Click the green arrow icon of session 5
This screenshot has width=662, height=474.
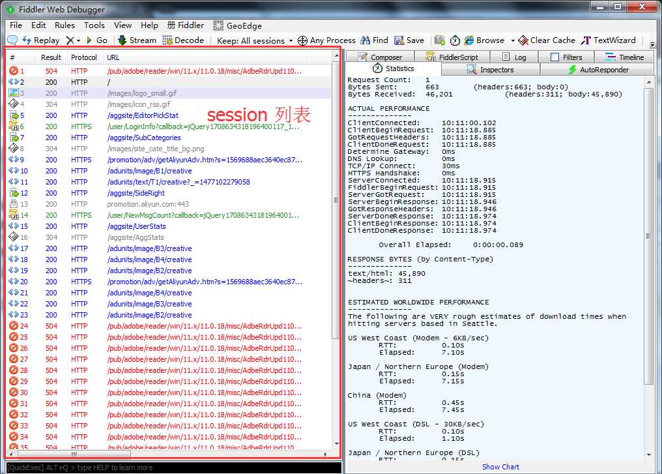click(14, 115)
